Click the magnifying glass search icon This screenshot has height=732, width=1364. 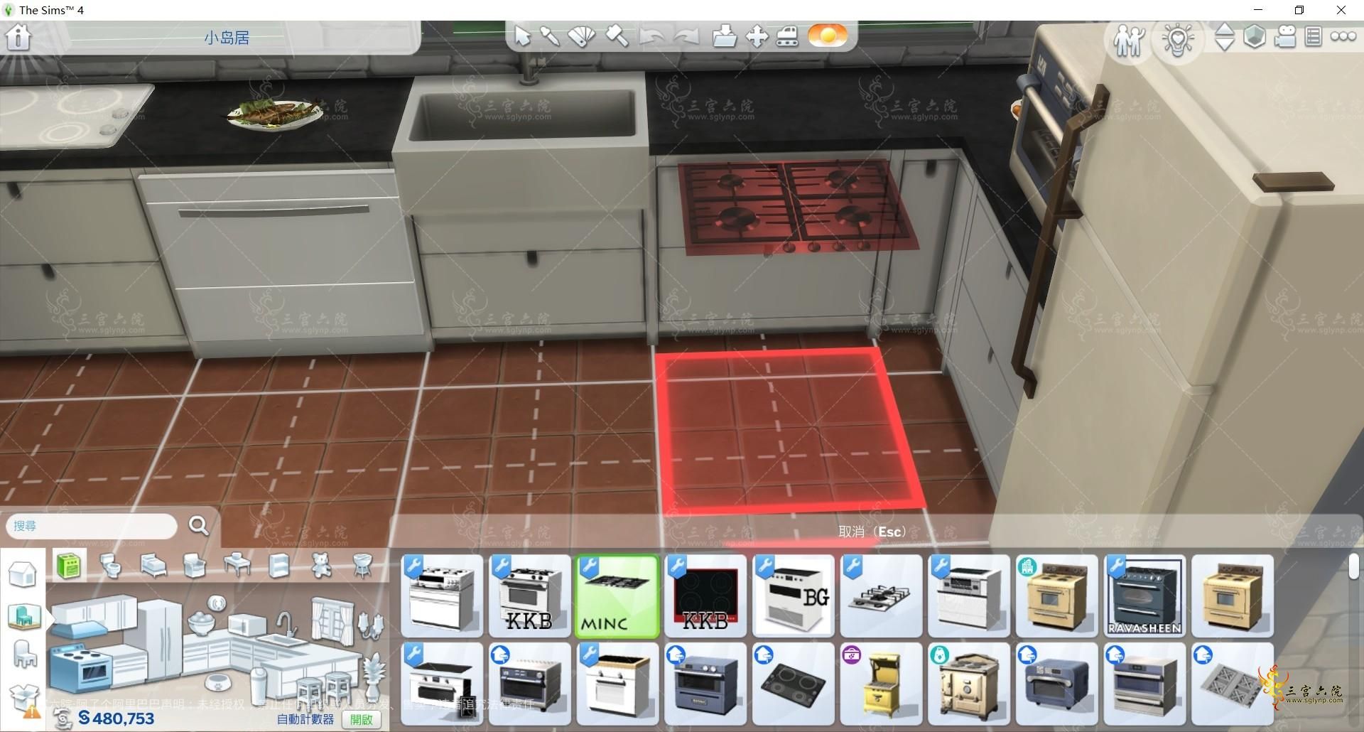pyautogui.click(x=199, y=526)
